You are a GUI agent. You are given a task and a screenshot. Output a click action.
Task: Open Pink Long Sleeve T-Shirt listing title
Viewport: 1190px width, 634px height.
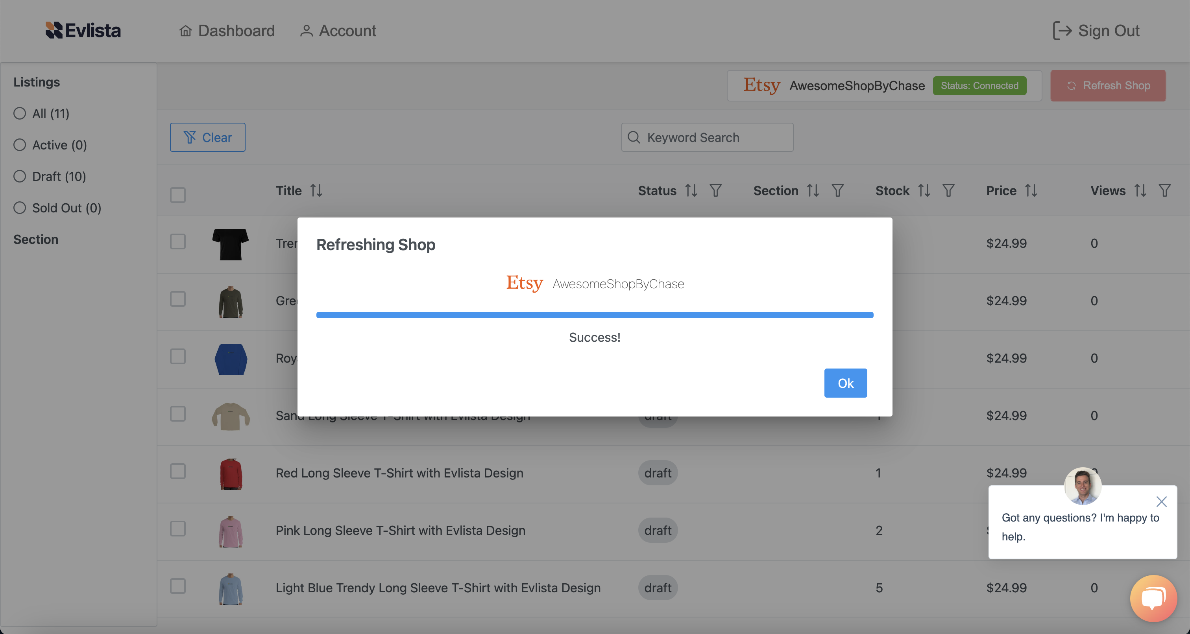click(x=401, y=531)
